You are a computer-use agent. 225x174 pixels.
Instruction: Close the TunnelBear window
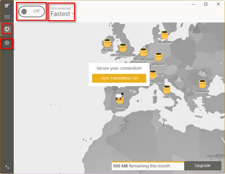click(x=218, y=4)
